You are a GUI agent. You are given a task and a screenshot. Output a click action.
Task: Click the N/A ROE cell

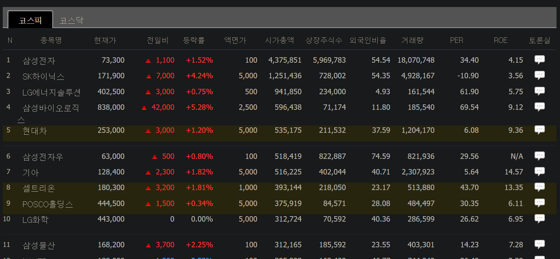517,156
